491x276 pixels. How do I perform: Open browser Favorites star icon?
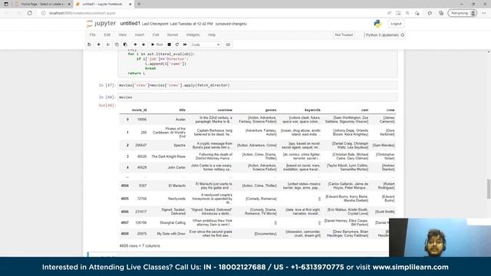click(430, 13)
